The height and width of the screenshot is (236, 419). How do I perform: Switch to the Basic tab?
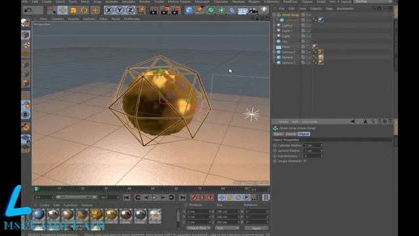pos(278,134)
